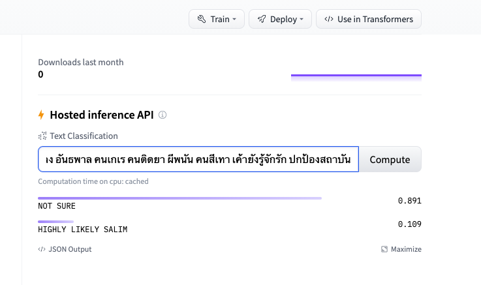This screenshot has height=285, width=481.
Task: Focus the Thai text input field
Action: point(198,159)
